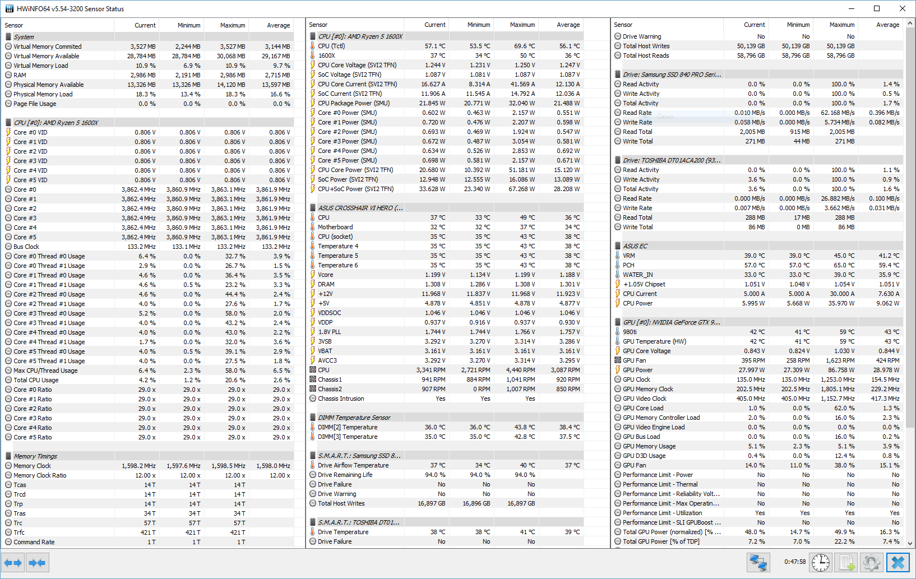
Task: Click the thermometer icon beside DIMM[2] Temperature
Action: click(313, 427)
